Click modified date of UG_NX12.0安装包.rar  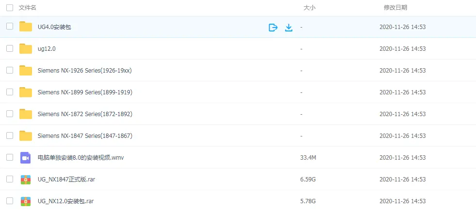click(402, 201)
